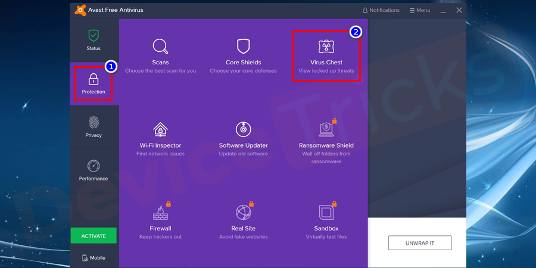Click the Mobile phone icon
This screenshot has height=268, width=536.
point(85,258)
